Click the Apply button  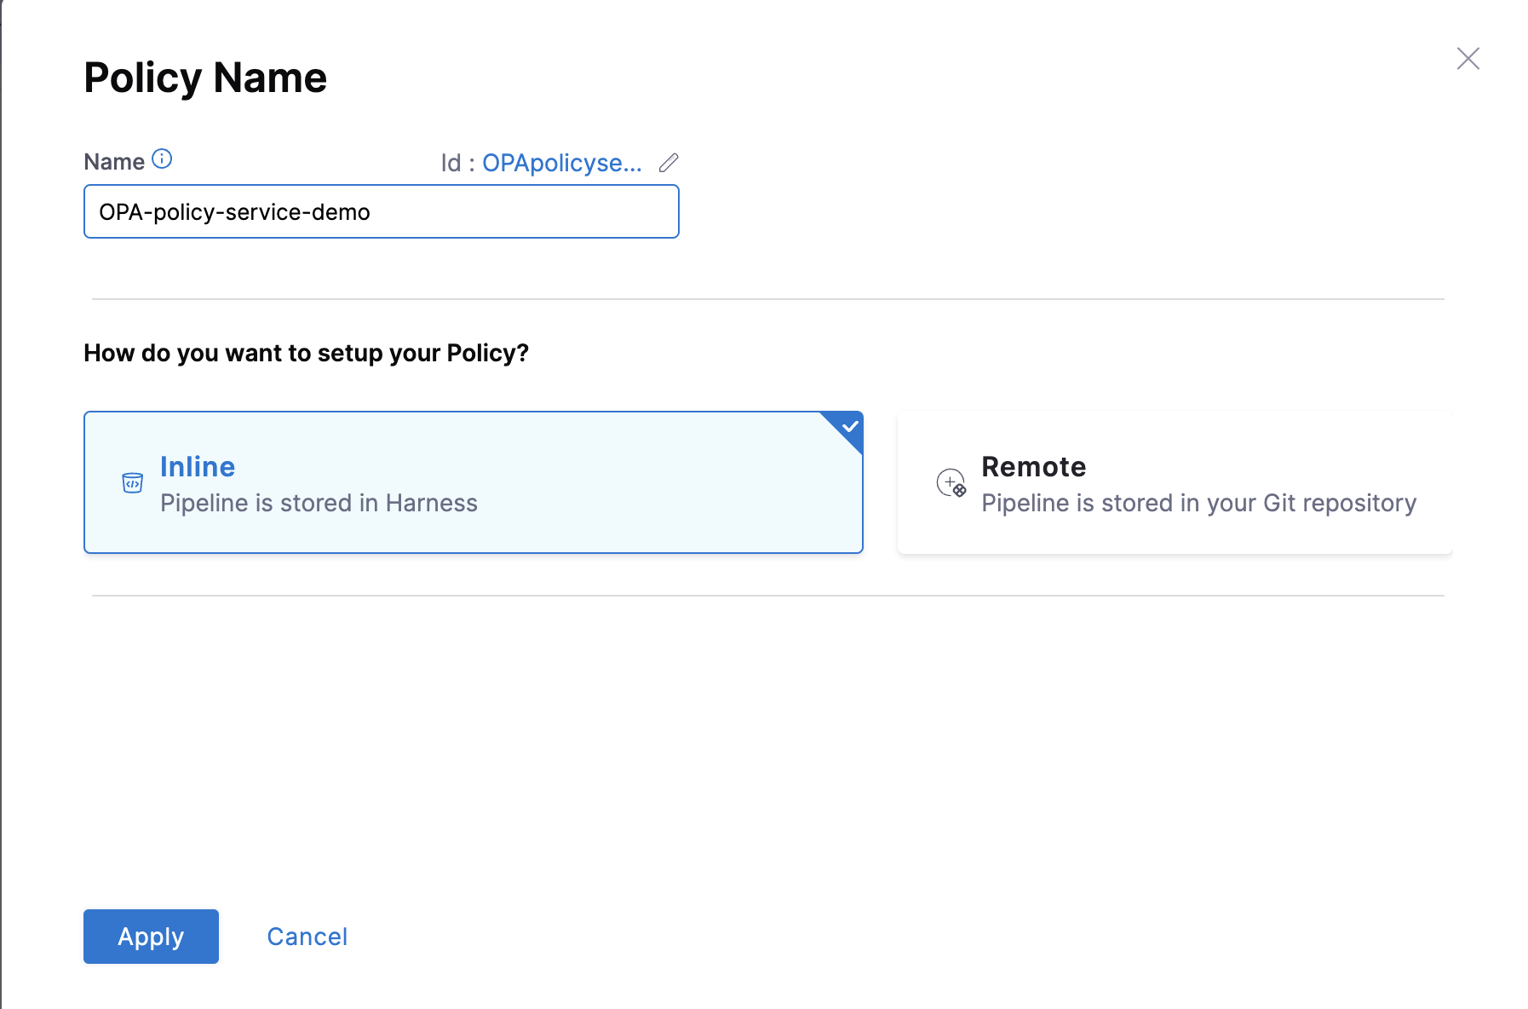pyautogui.click(x=151, y=936)
